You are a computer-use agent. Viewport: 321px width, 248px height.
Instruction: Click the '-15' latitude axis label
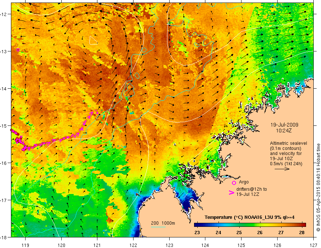point(4,125)
